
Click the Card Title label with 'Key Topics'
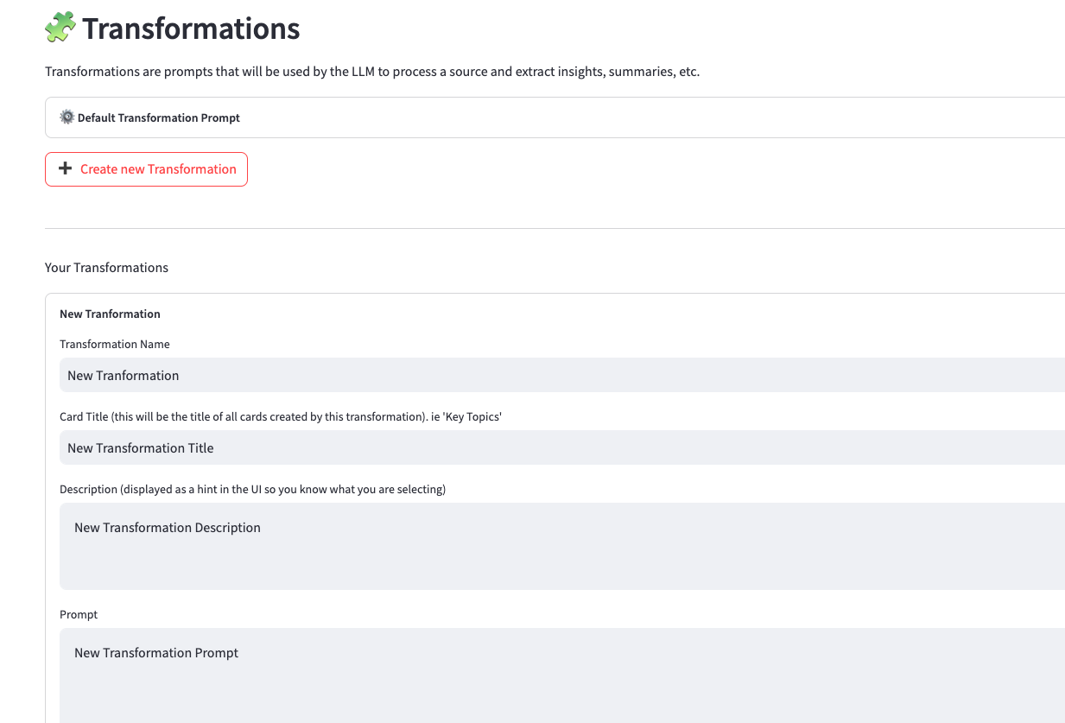click(280, 416)
